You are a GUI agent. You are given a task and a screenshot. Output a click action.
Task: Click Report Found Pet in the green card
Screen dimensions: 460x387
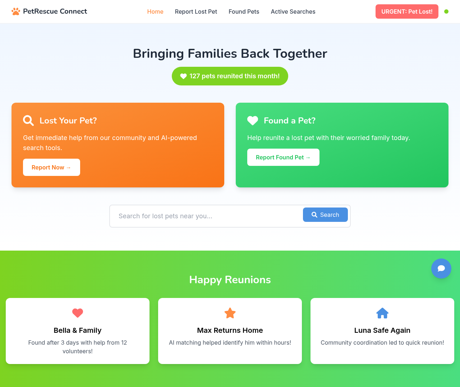[x=283, y=157]
